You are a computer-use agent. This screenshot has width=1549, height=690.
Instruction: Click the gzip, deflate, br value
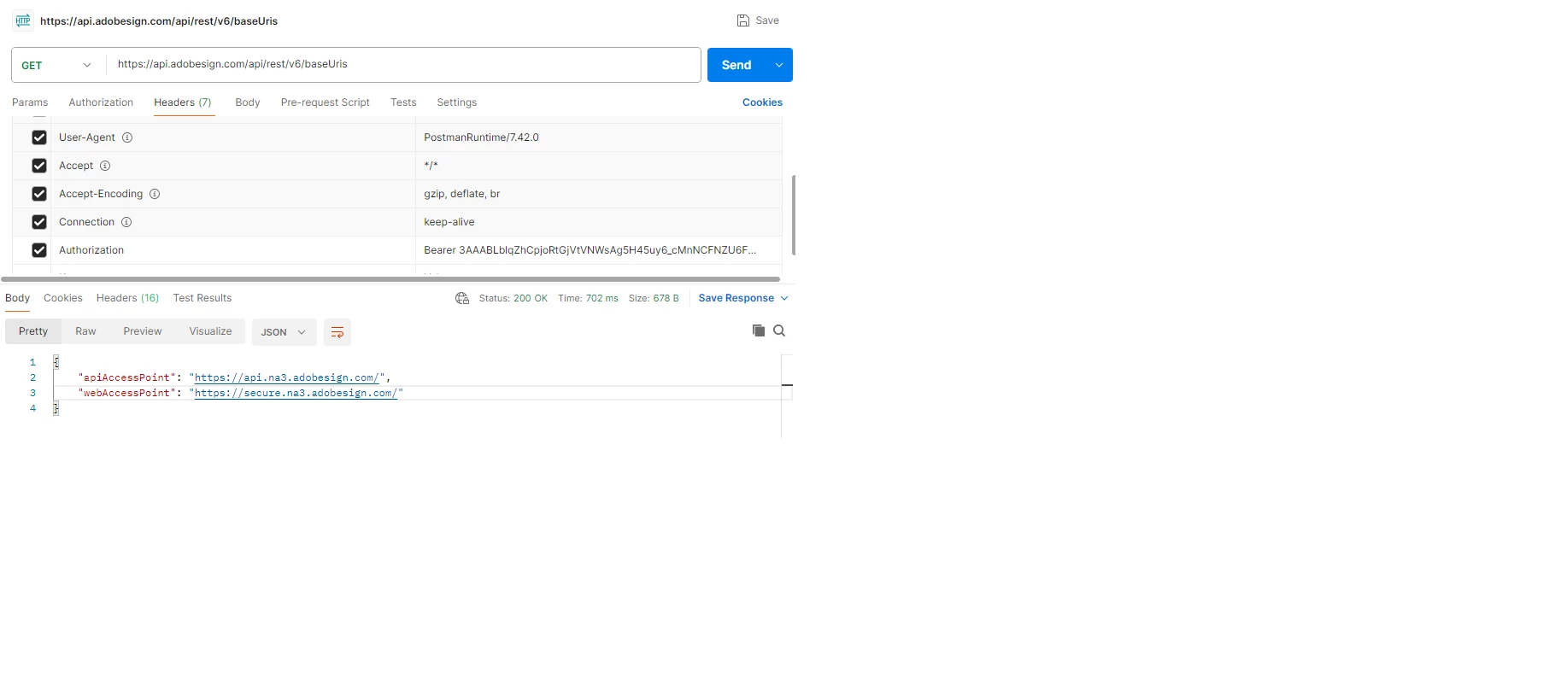pos(462,194)
